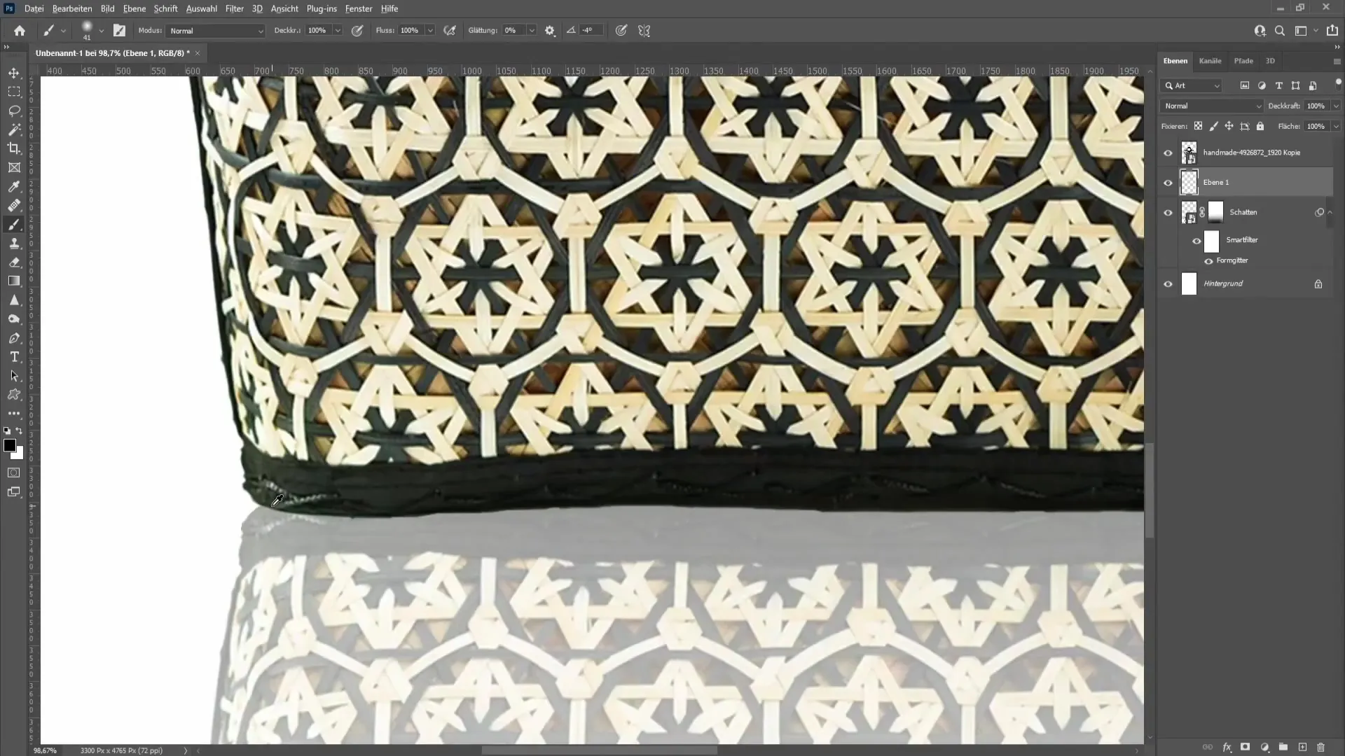Select the Healing Brush tool
Screen dimensions: 1345x756
14,205
